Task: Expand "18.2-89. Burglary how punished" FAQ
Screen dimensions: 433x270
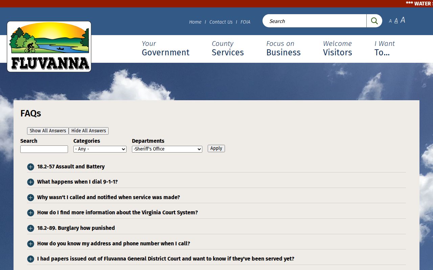Action: point(76,228)
